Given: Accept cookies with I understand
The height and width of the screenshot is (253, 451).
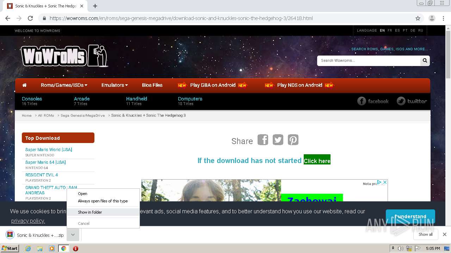Looking at the screenshot, I should point(410,216).
